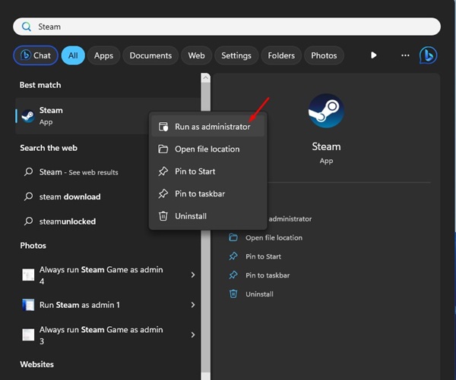Image resolution: width=456 pixels, height=380 pixels.
Task: Click Pin to Start in details pane
Action: click(263, 256)
